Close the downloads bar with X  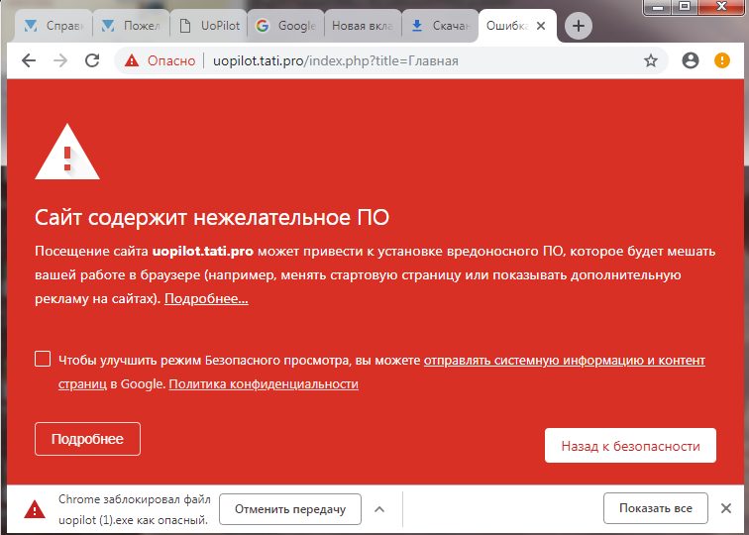pos(726,508)
